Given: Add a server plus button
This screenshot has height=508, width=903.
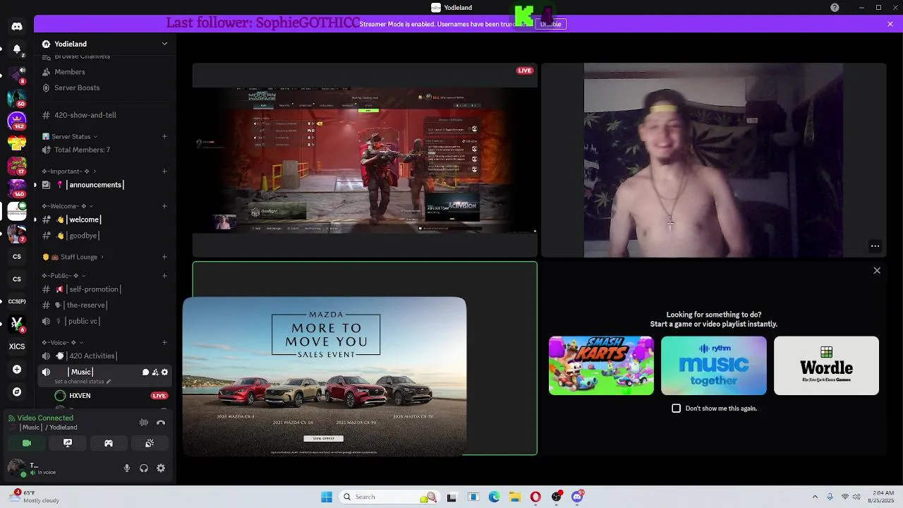Looking at the screenshot, I should [x=17, y=369].
